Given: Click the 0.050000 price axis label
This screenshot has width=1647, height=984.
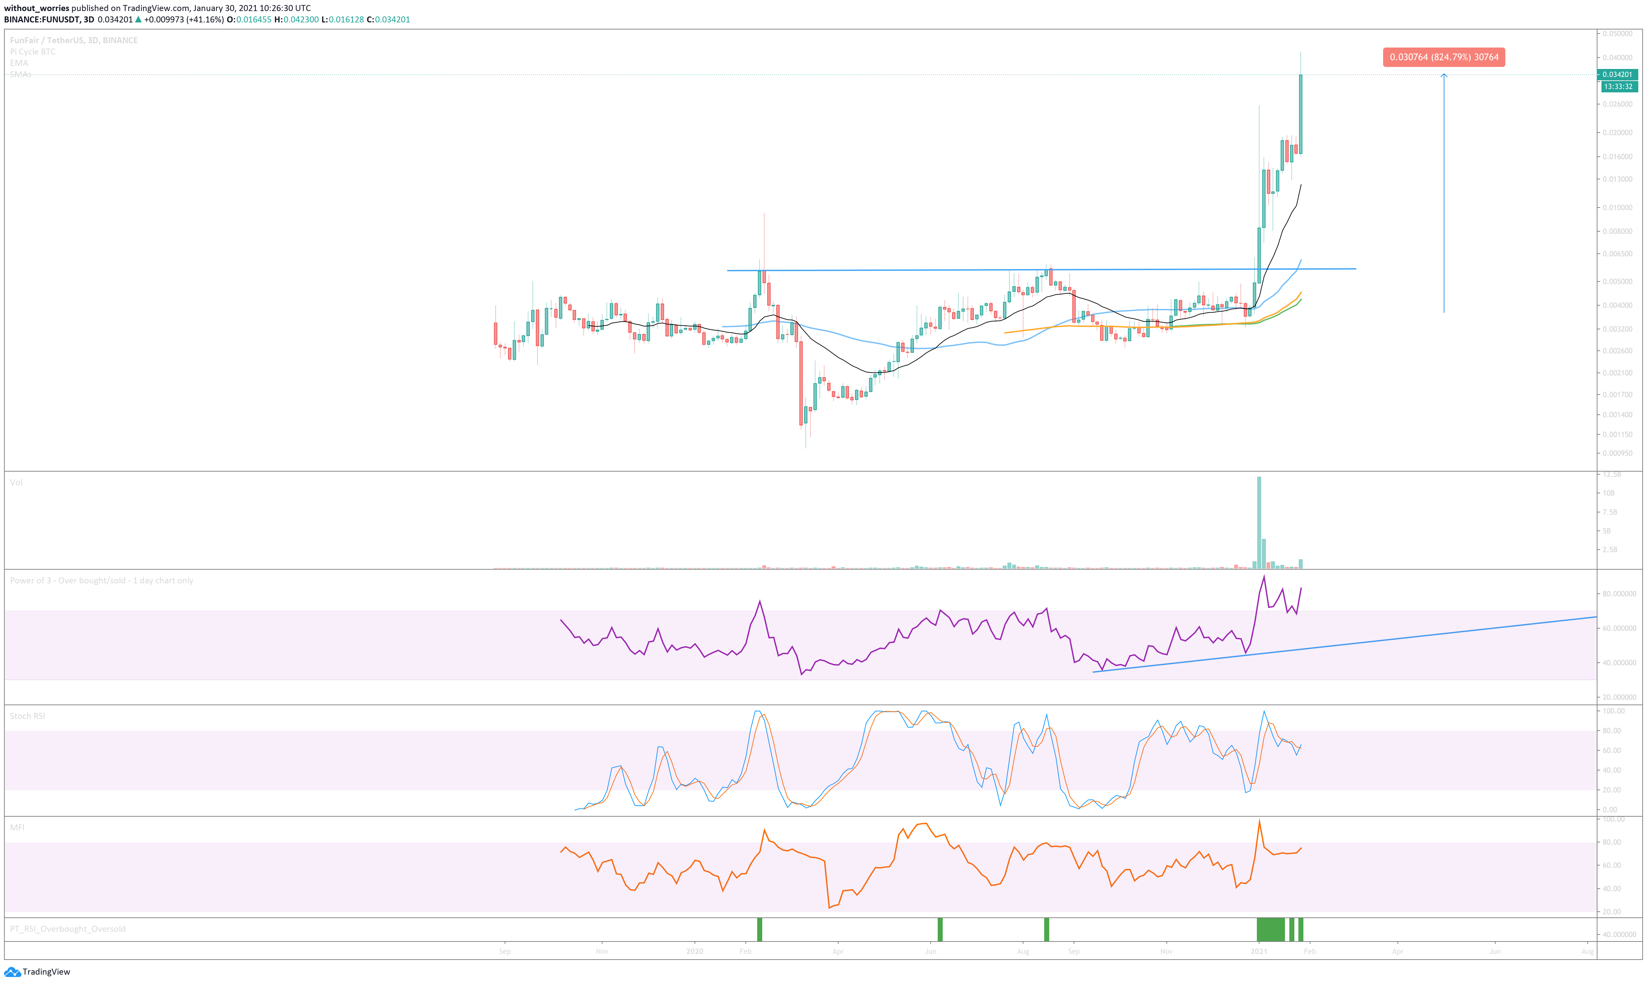Looking at the screenshot, I should point(1617,33).
